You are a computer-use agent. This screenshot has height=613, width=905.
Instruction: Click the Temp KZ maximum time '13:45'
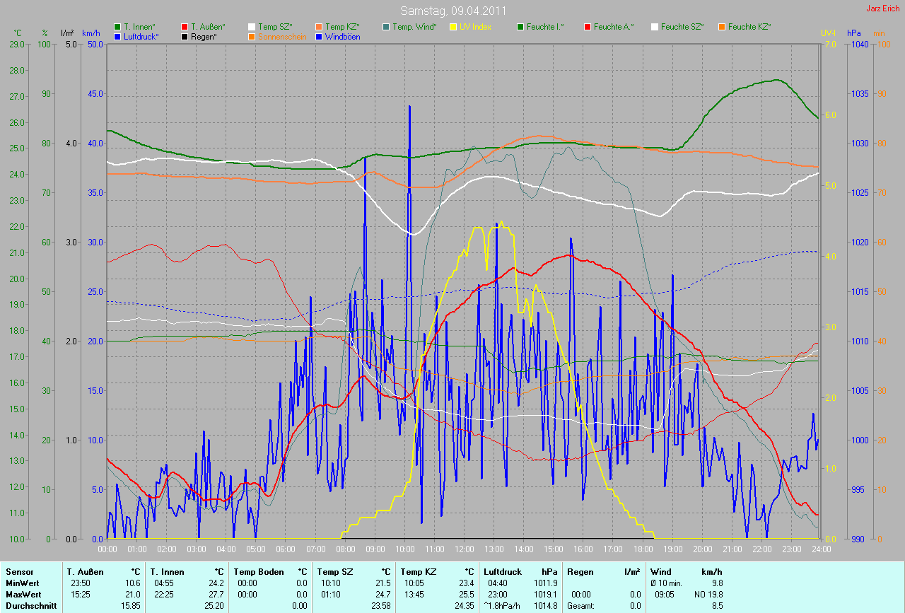[415, 594]
